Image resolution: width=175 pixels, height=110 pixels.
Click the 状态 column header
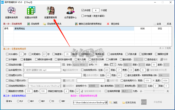[160, 28]
